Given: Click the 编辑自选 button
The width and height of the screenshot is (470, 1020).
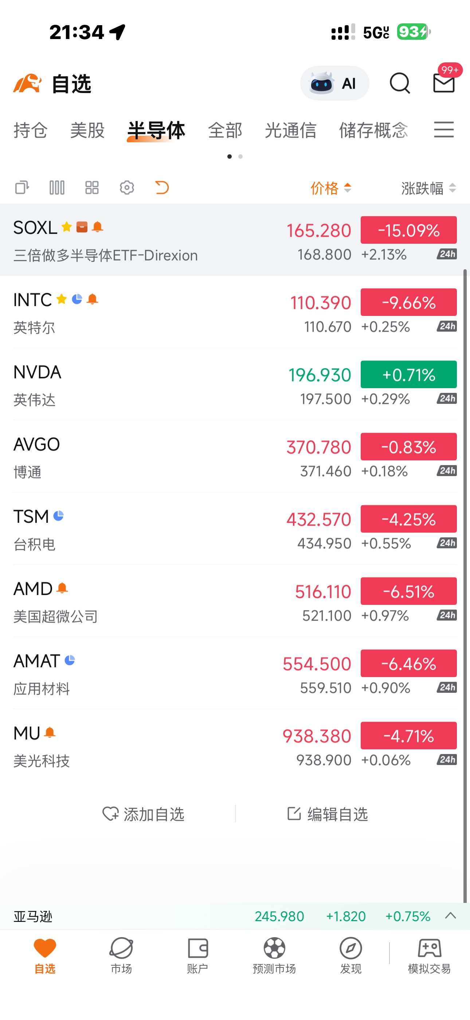Looking at the screenshot, I should (328, 814).
